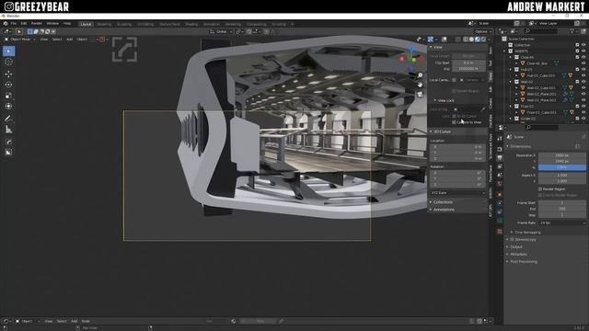The width and height of the screenshot is (589, 331).
Task: Select the Select Box tool
Action: 8,51
